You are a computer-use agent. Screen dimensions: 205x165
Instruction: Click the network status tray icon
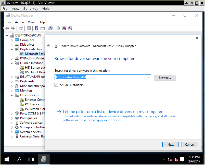(x=170, y=159)
